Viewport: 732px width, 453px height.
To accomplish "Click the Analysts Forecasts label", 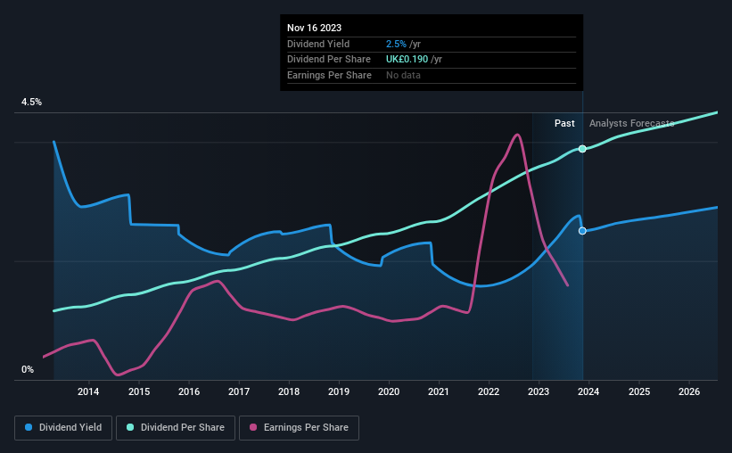I will tap(631, 123).
